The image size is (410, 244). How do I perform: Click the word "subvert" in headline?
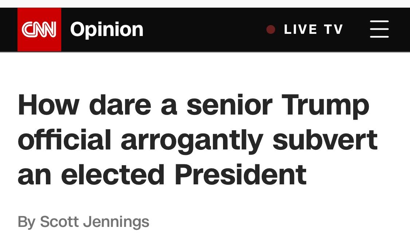coord(325,140)
